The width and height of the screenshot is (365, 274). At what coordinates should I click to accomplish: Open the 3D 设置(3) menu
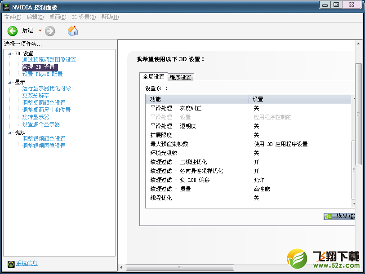[x=84, y=17]
